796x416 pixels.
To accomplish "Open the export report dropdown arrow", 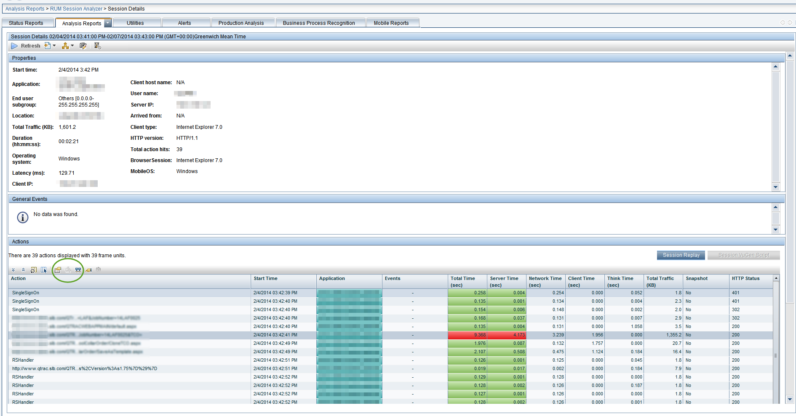I will tap(54, 46).
